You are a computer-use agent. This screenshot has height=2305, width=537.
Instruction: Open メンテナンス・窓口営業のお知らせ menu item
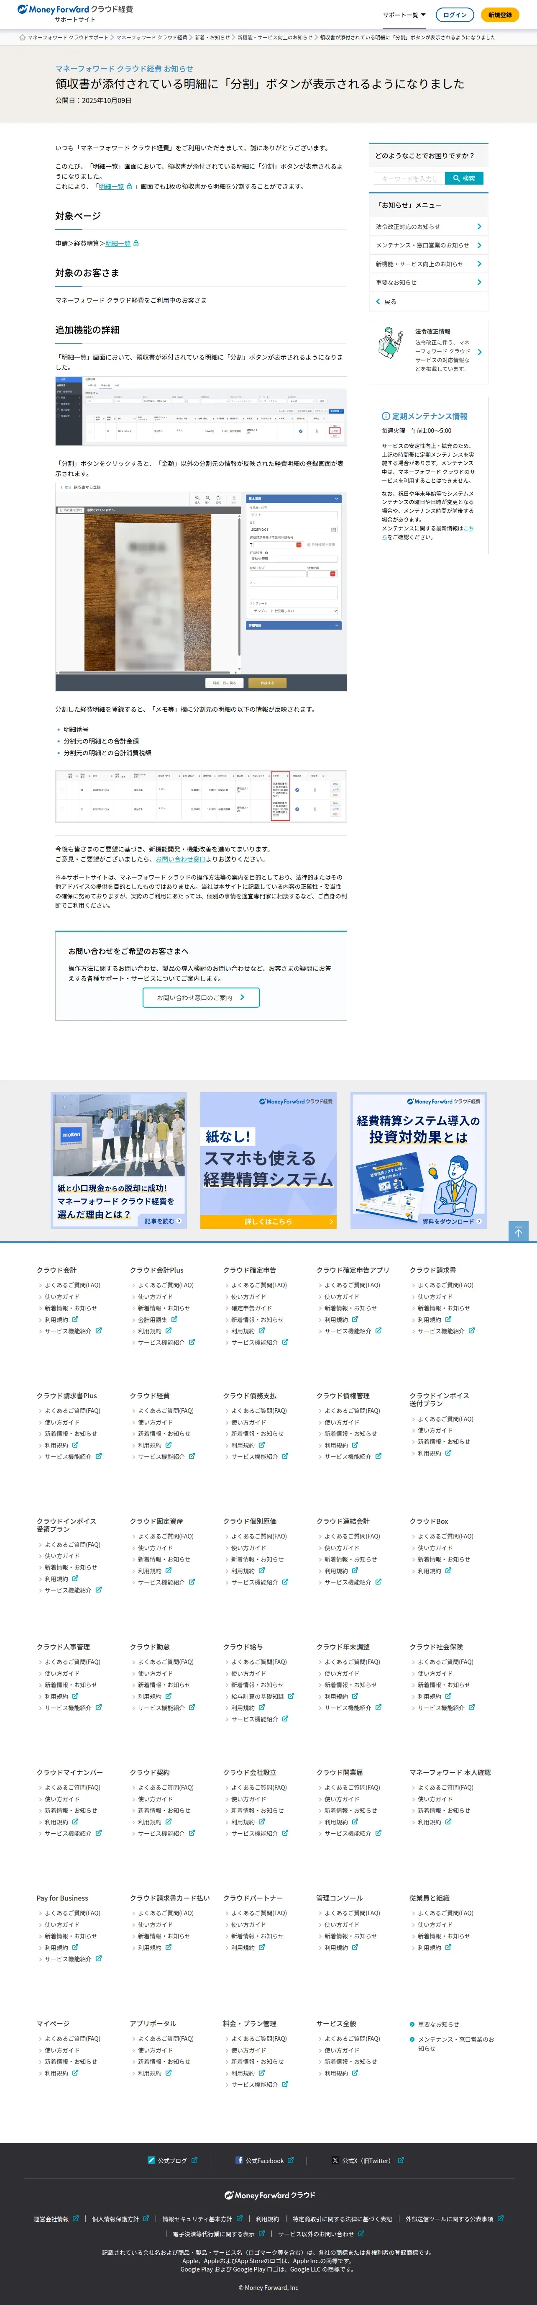point(428,245)
